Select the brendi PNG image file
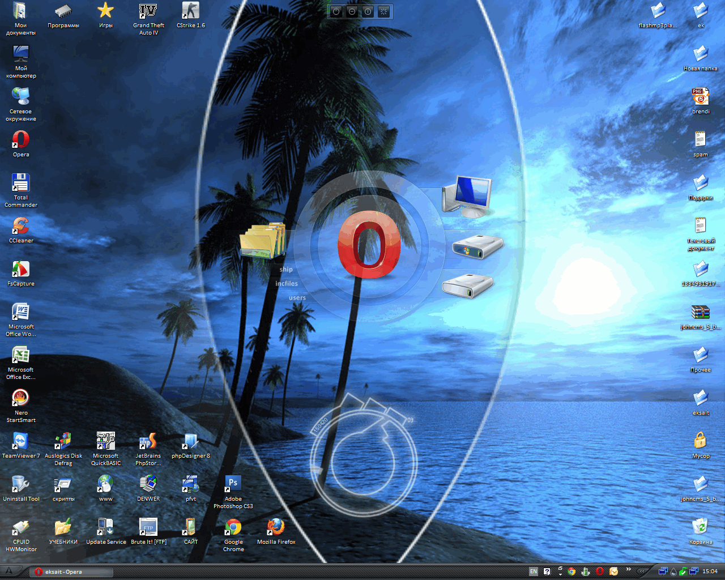 click(x=701, y=101)
